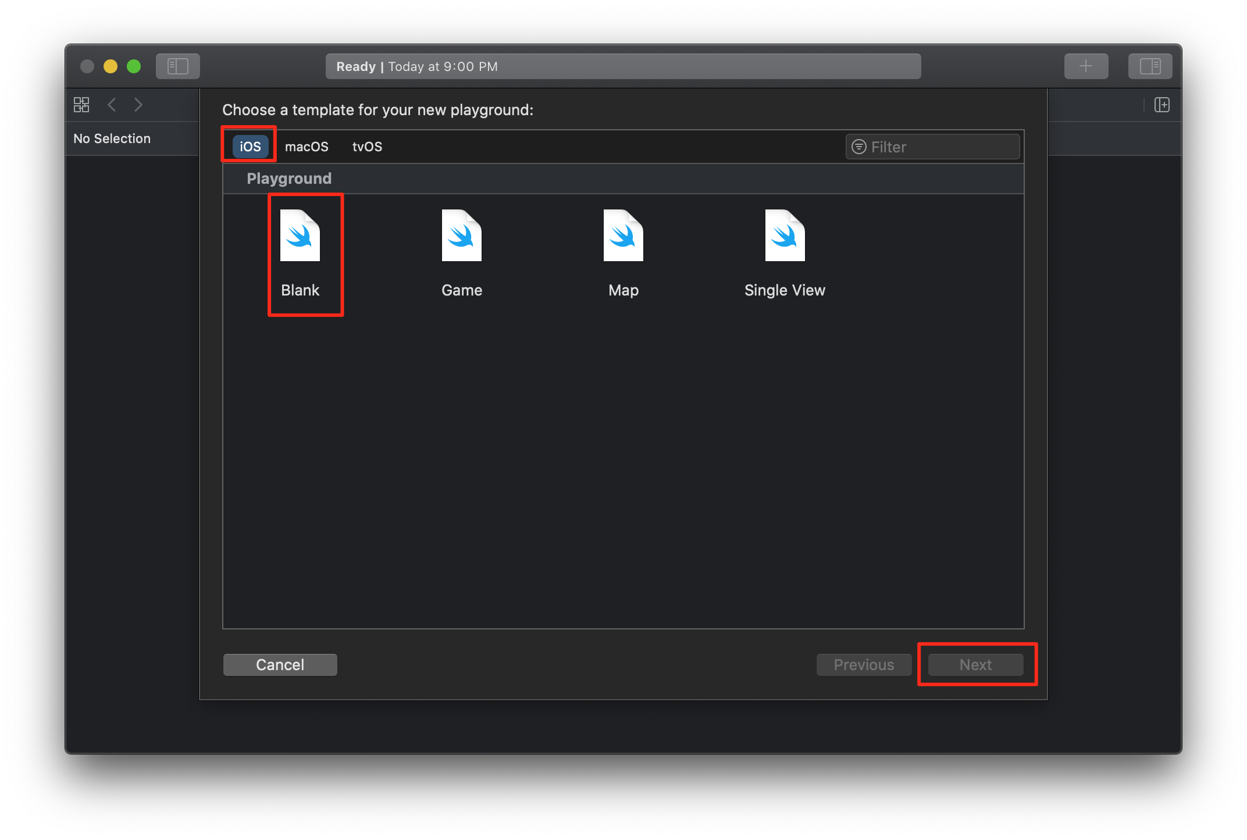
Task: Choose the Game playground template
Action: (462, 236)
